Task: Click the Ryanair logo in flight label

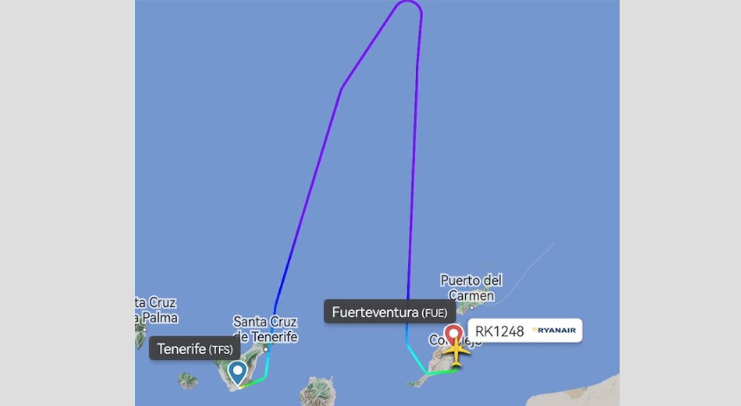Action: (x=554, y=330)
